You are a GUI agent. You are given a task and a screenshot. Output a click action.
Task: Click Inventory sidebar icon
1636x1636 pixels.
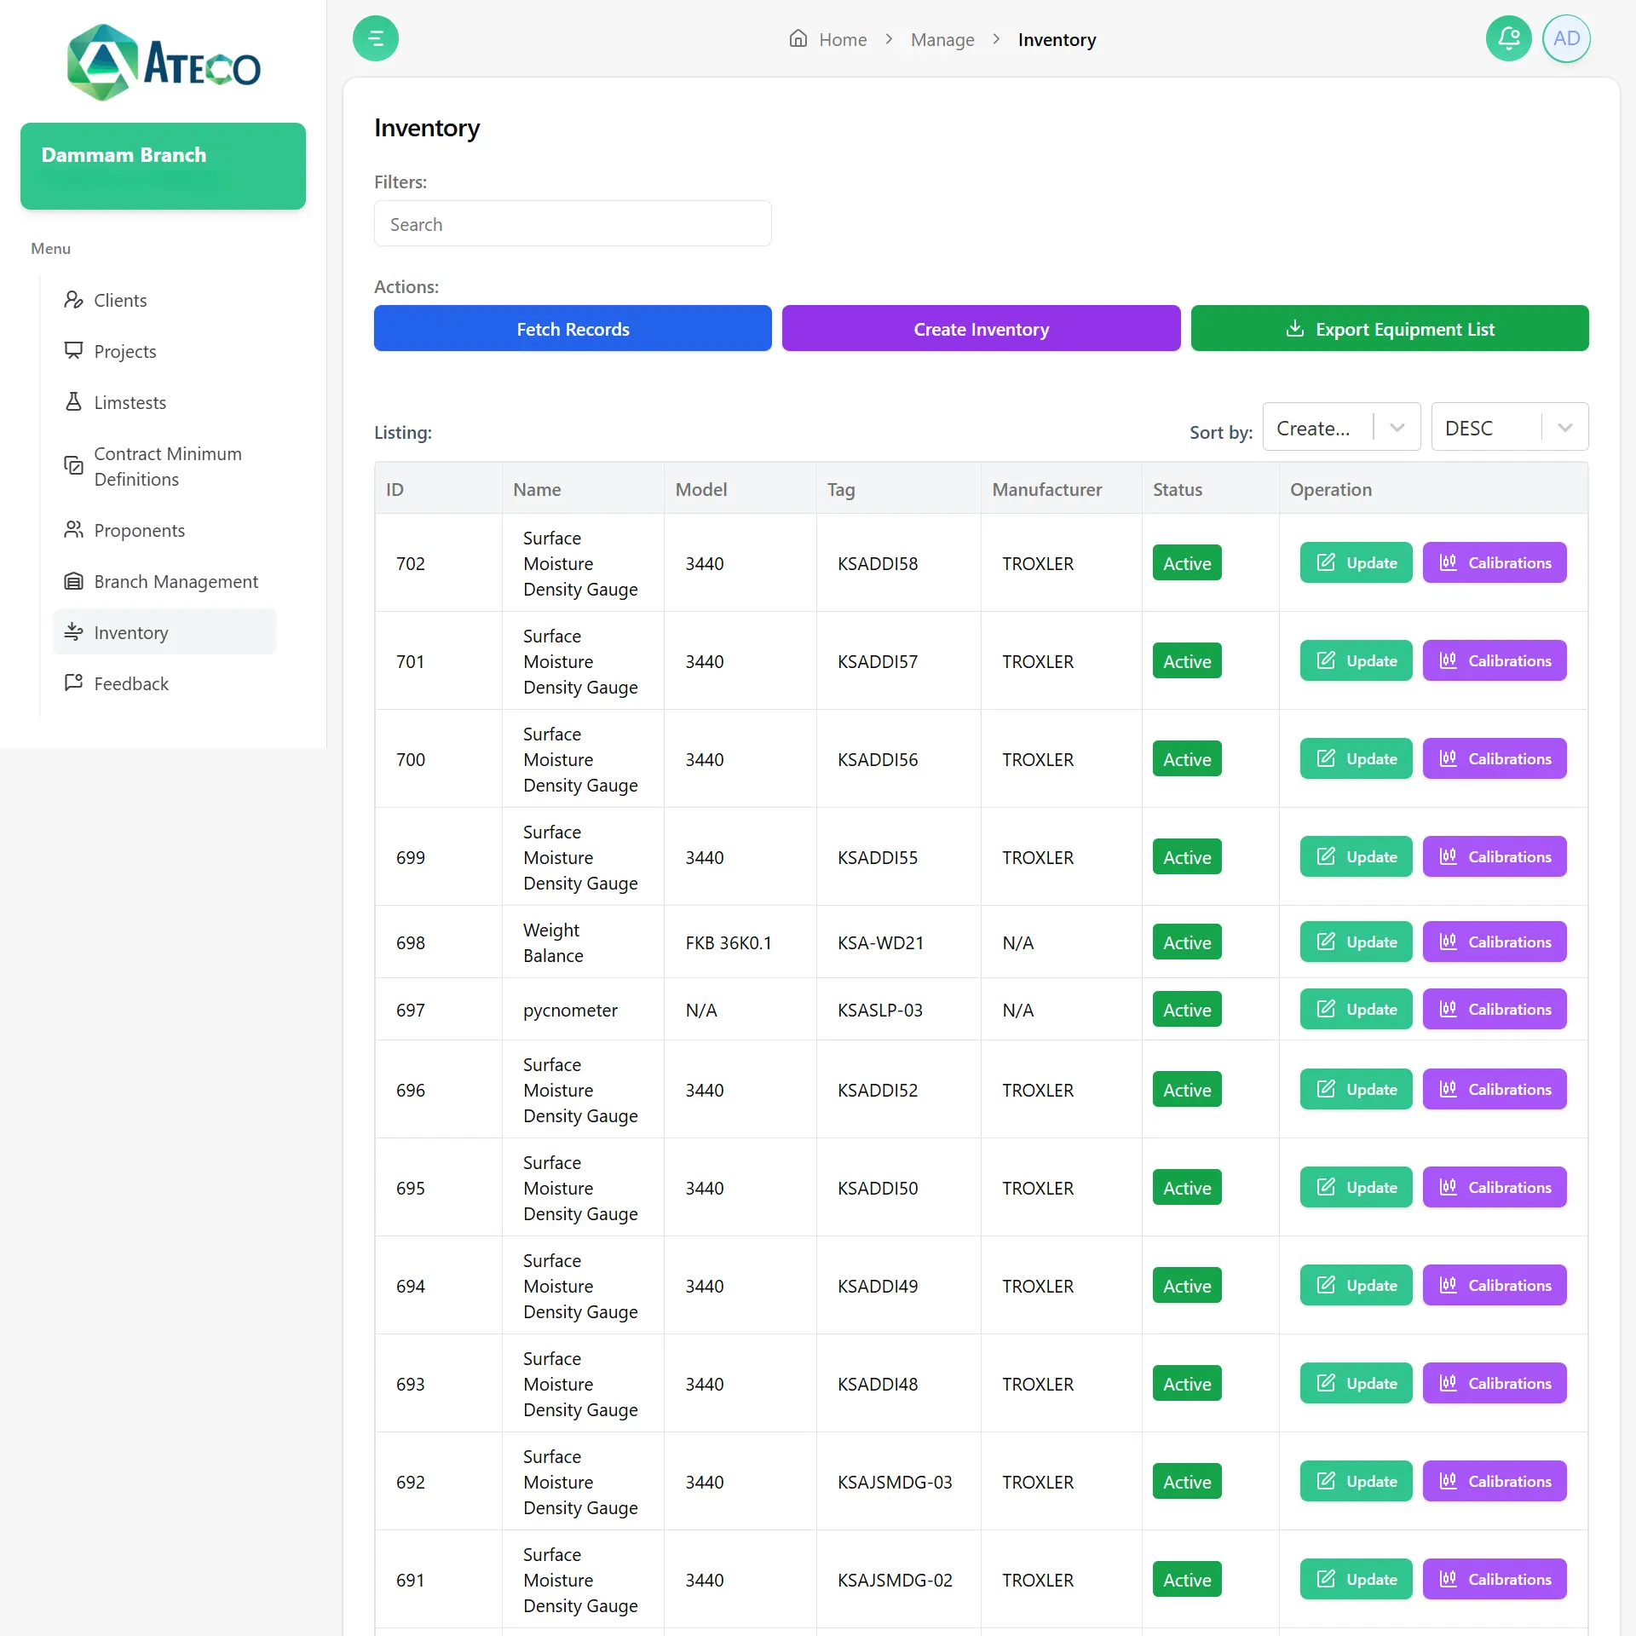[x=74, y=632]
